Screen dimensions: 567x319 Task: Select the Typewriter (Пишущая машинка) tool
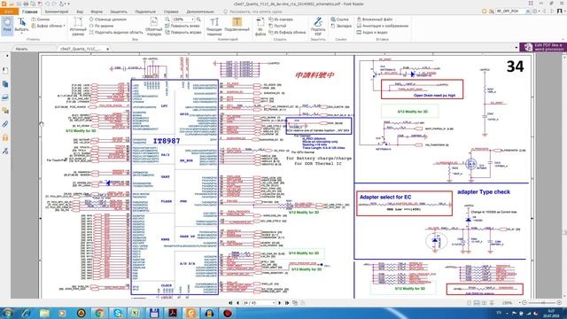[x=214, y=26]
